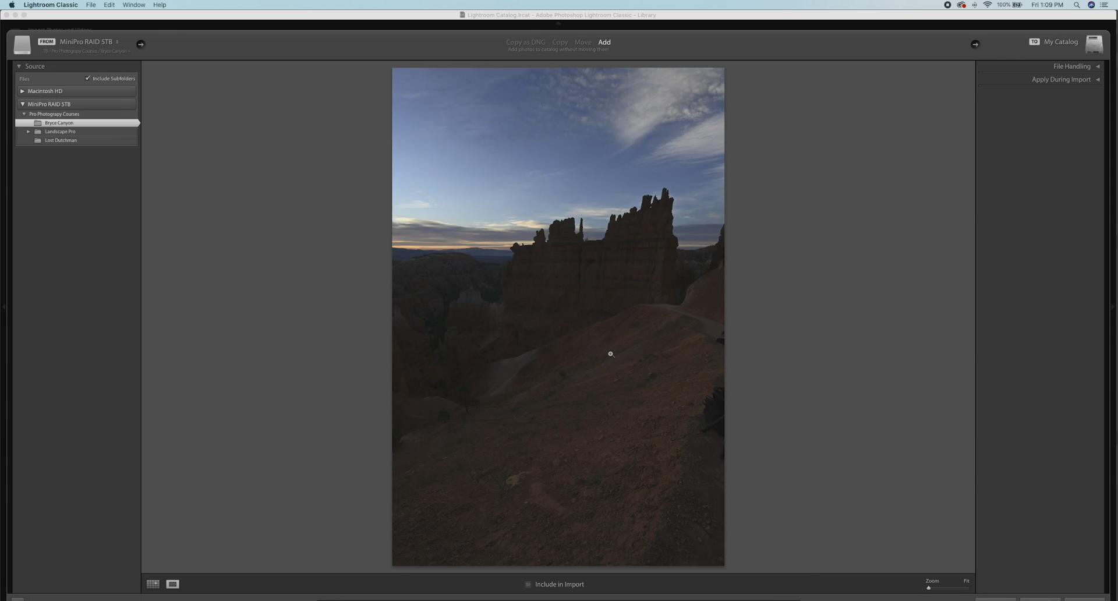This screenshot has height=601, width=1118.
Task: Open the Help menu
Action: 160,5
